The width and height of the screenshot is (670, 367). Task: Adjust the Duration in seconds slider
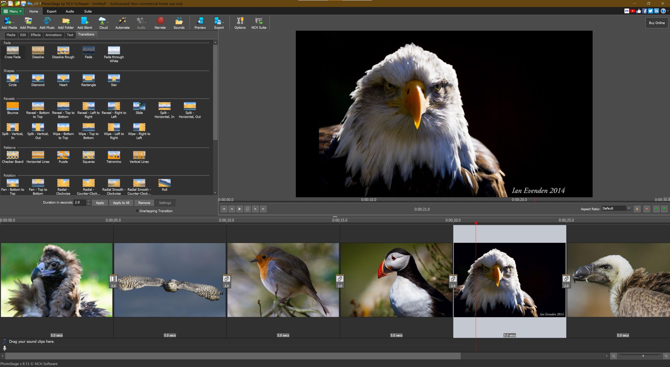pyautogui.click(x=89, y=202)
